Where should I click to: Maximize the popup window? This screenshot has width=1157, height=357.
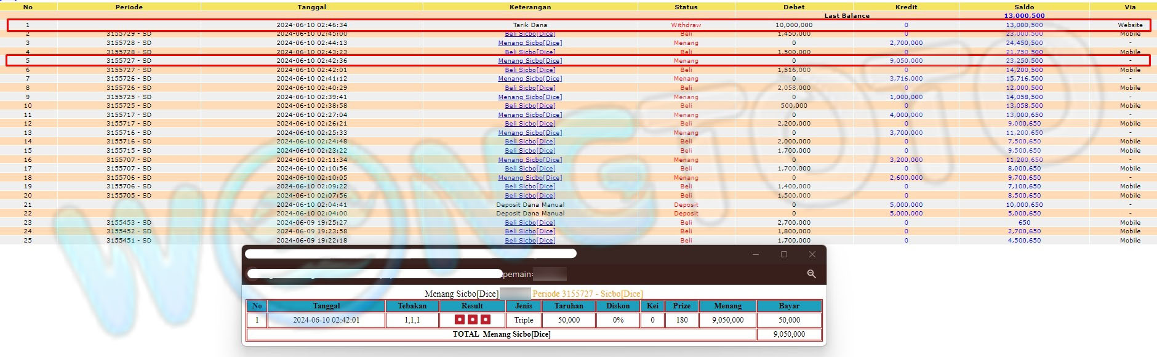coord(783,254)
